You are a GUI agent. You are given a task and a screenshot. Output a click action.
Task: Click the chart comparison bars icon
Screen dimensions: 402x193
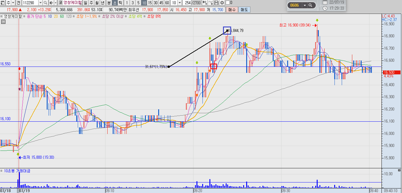coord(205,3)
